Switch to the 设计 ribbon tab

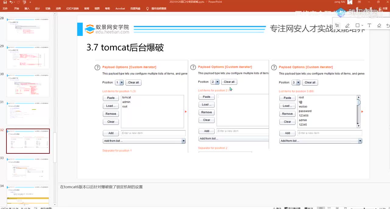[x=37, y=9]
